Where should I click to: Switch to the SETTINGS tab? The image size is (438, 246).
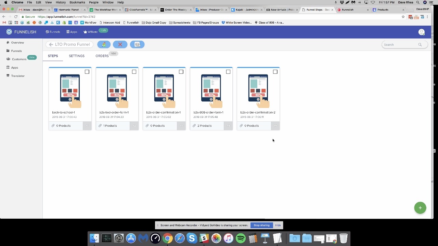[77, 56]
